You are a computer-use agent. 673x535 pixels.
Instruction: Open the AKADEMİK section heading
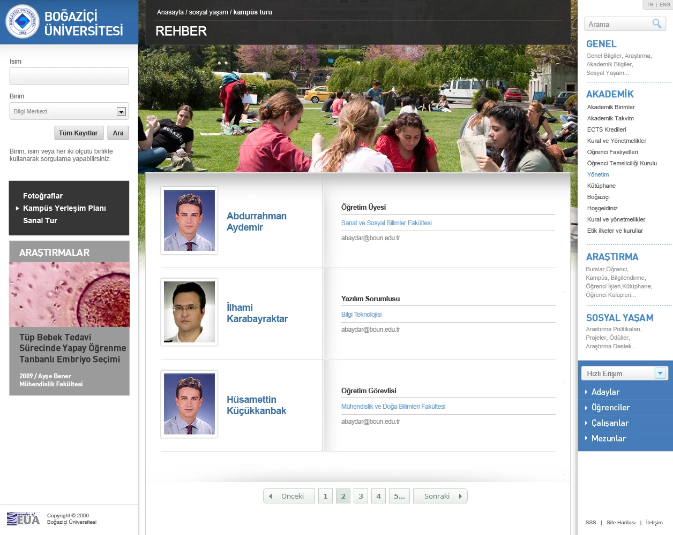click(x=610, y=94)
